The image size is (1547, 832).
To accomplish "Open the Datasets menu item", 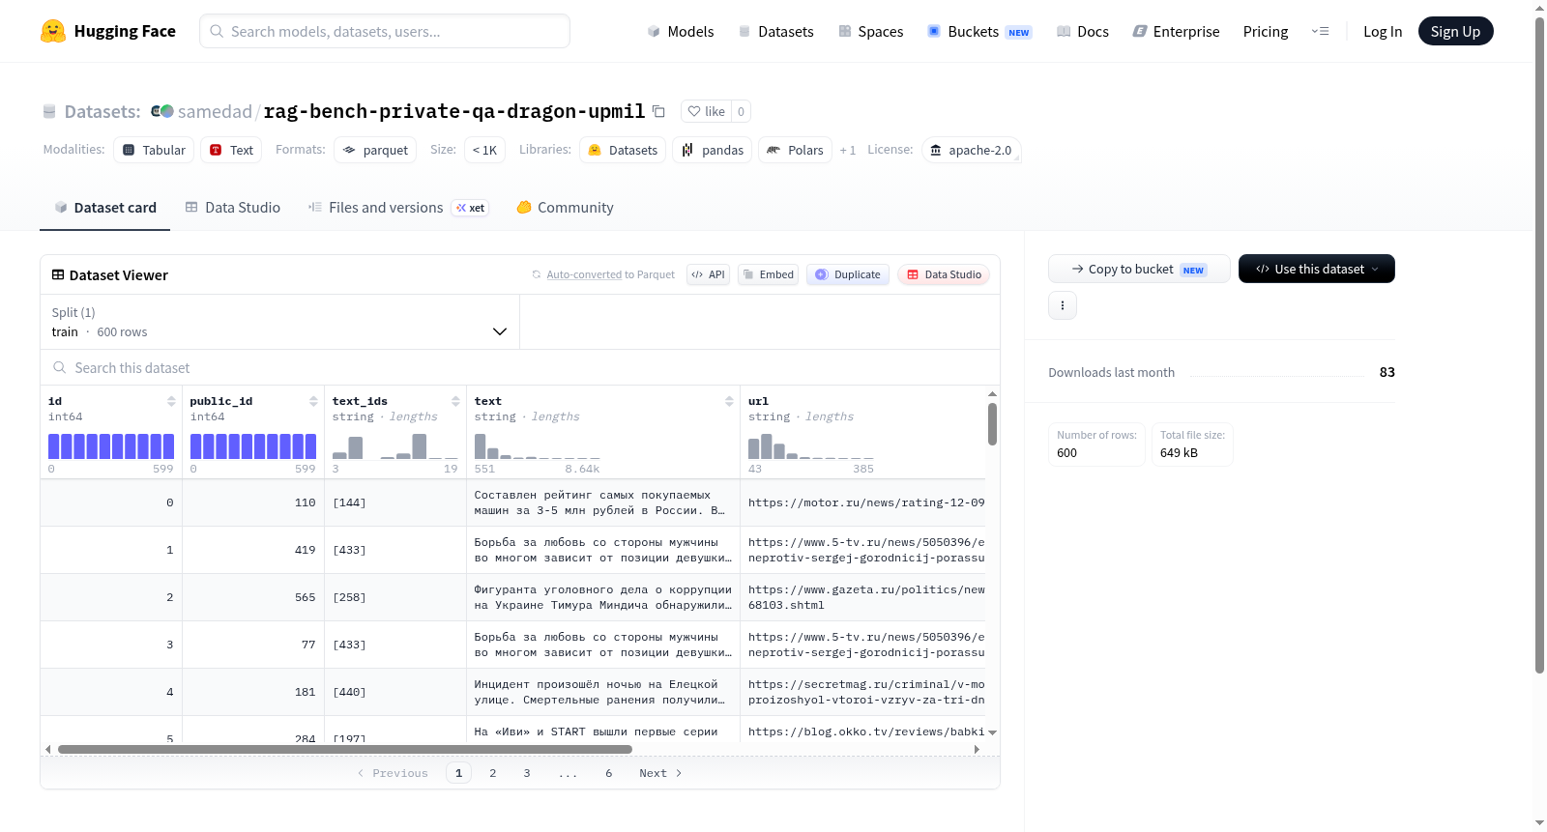I will pos(775,31).
